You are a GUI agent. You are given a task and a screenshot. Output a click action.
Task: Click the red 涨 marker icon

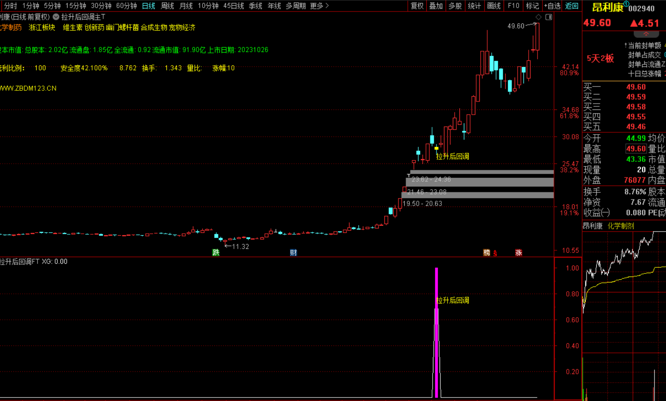519,252
